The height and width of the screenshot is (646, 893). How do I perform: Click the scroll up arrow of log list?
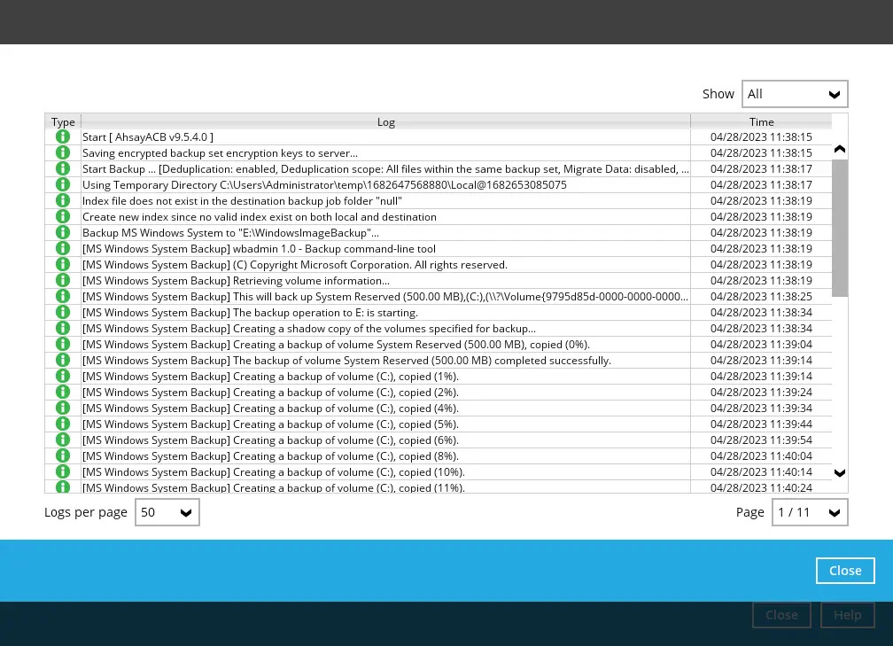[x=840, y=150]
